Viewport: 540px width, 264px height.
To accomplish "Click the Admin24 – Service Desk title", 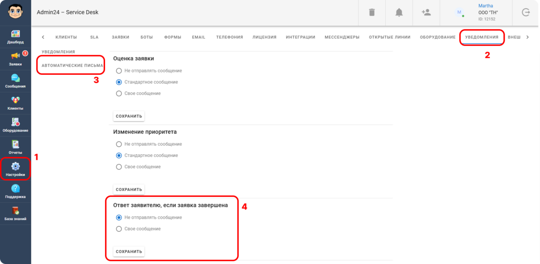I will pos(67,12).
